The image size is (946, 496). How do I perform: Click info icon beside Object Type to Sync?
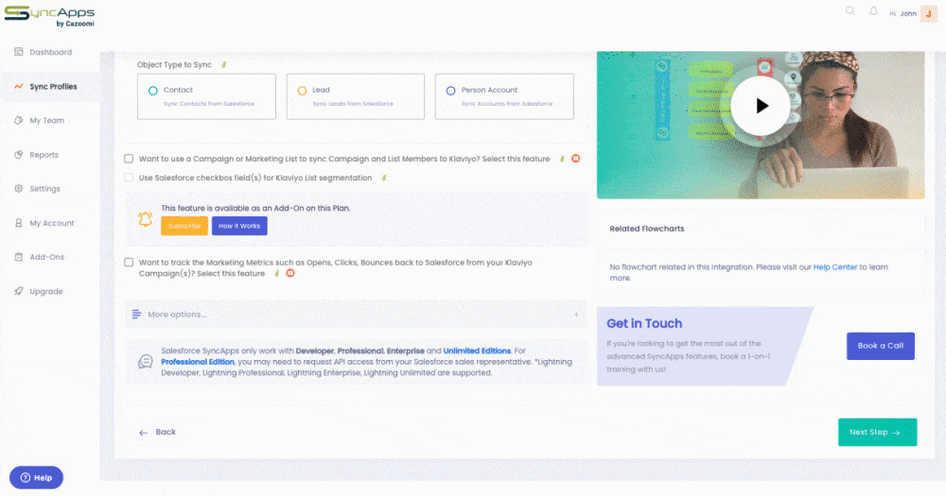tap(224, 64)
